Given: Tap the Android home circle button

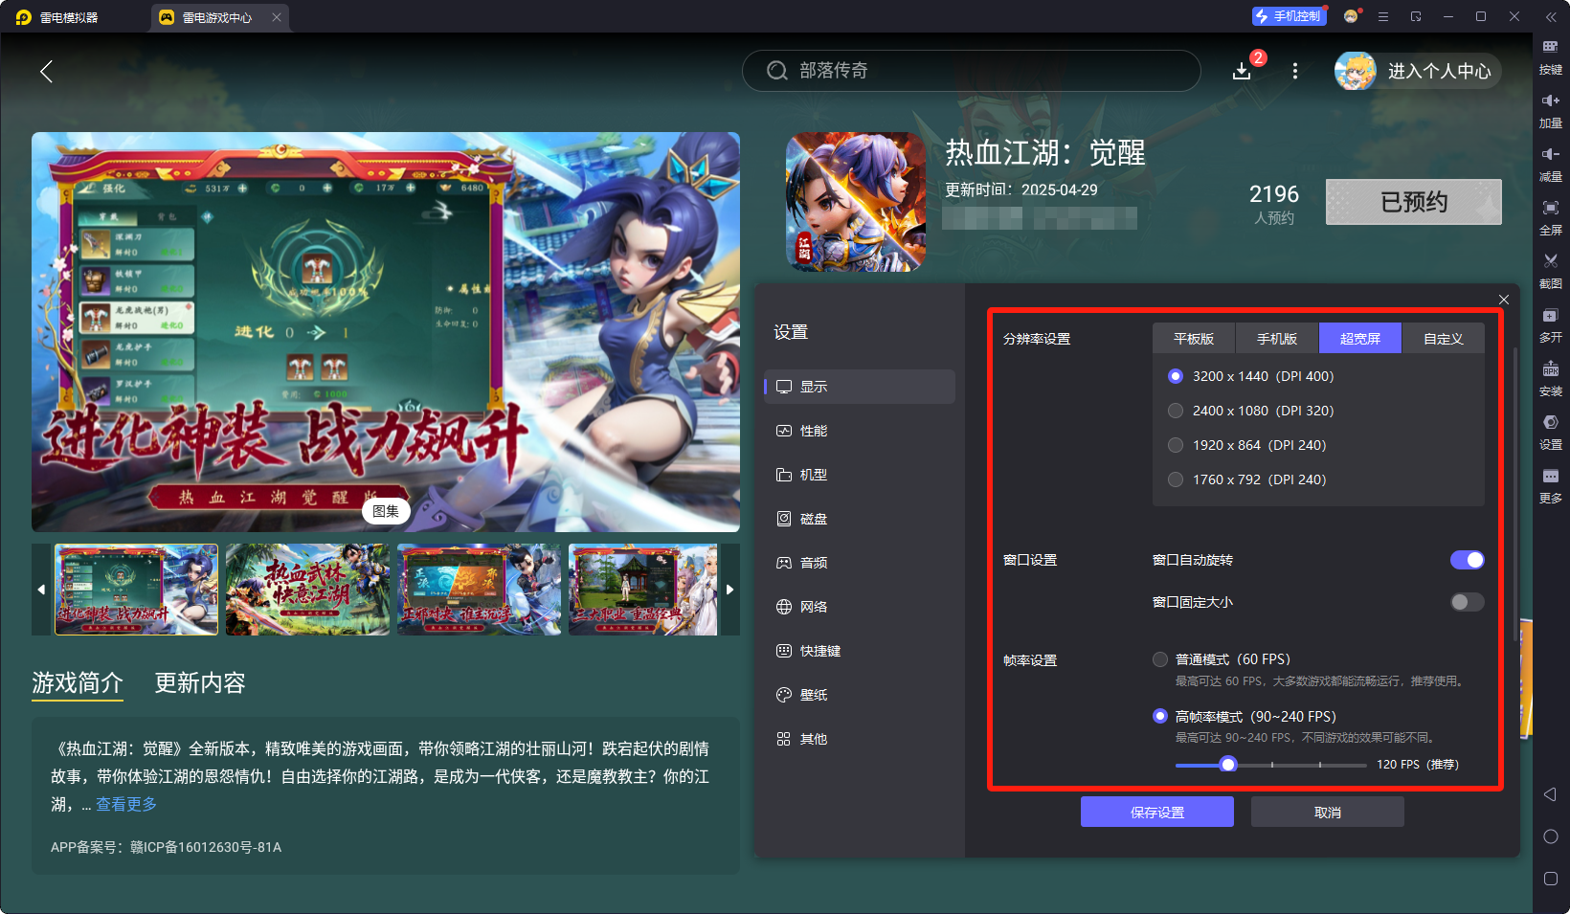Looking at the screenshot, I should [1551, 836].
